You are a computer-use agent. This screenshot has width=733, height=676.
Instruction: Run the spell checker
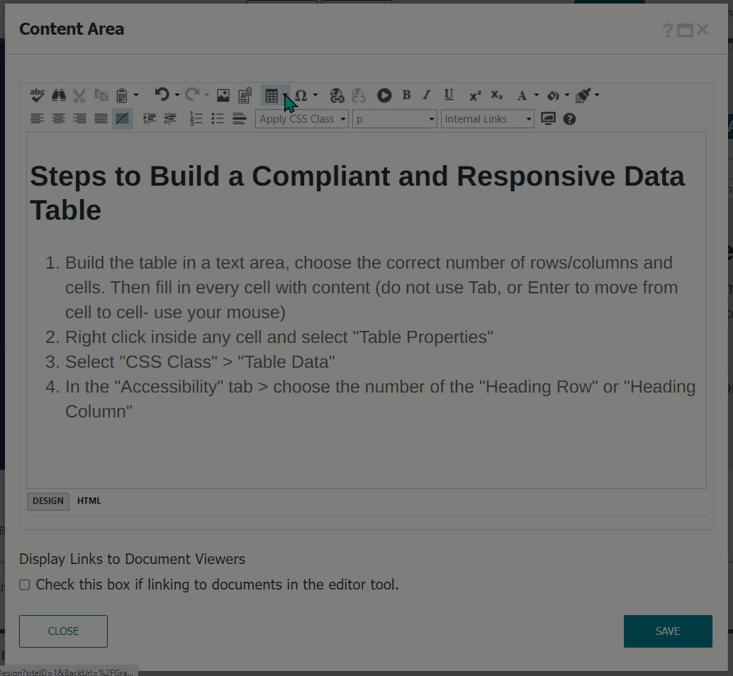click(37, 94)
